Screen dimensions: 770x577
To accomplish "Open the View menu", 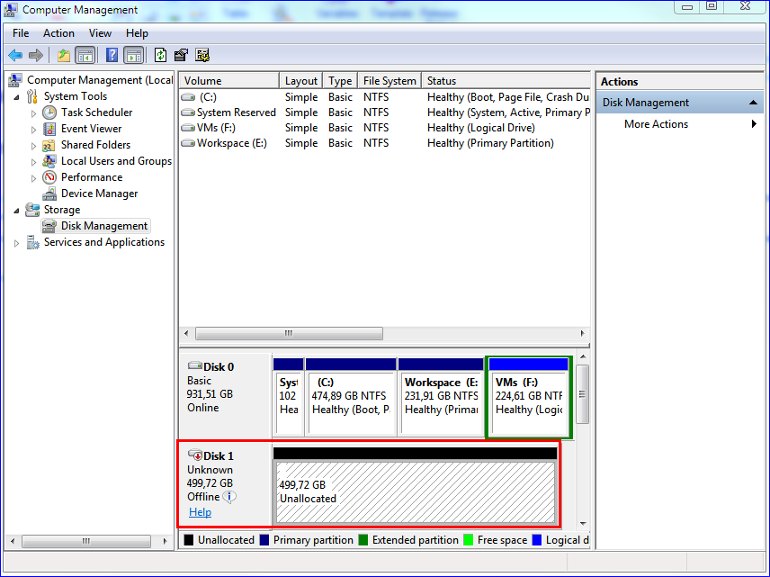I will (x=100, y=33).
